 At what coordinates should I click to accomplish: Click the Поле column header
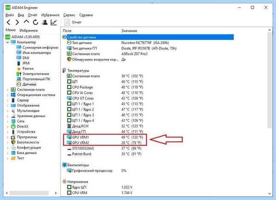pyautogui.click(x=67, y=31)
